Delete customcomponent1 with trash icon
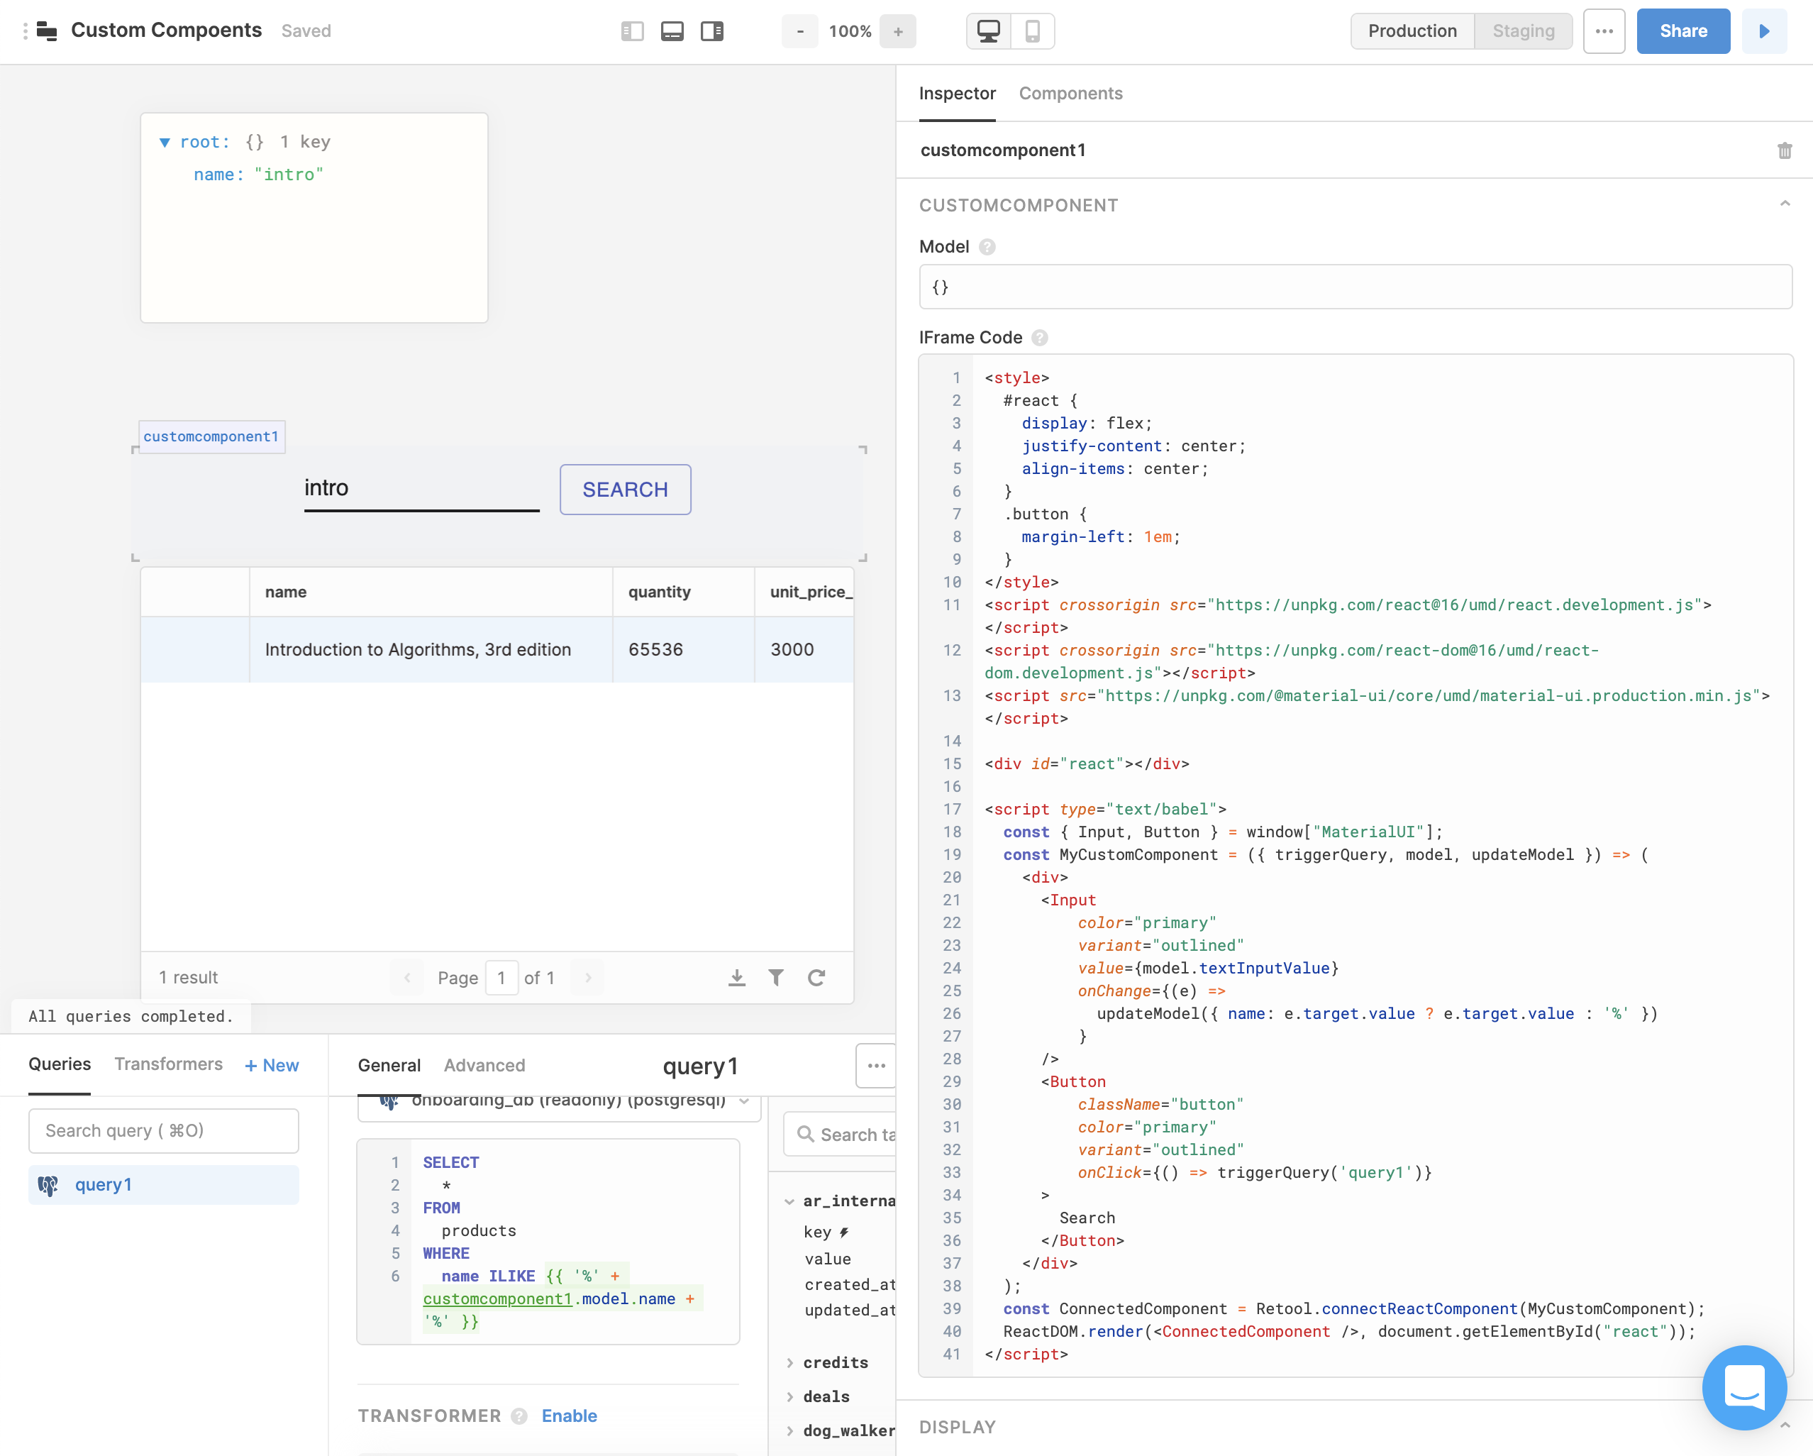 1785,150
